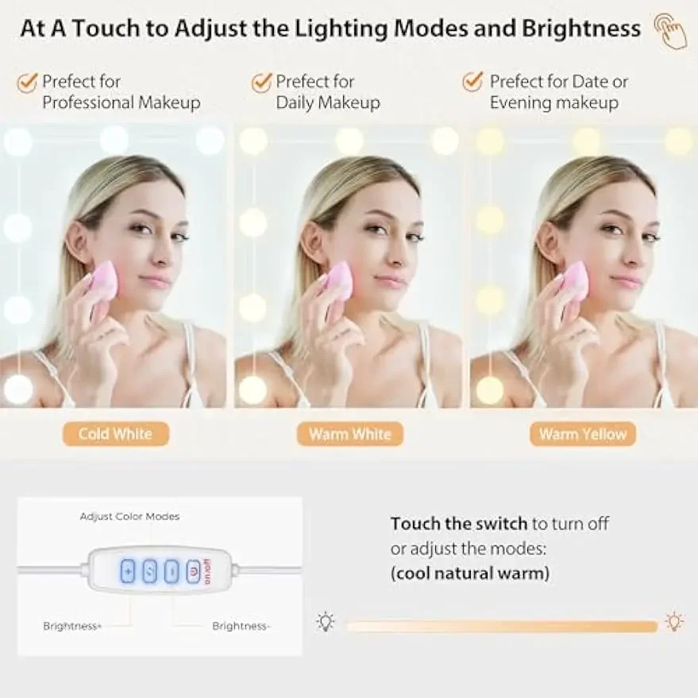The width and height of the screenshot is (698, 698).
Task: Click the plus button on the controller
Action: coord(128,571)
